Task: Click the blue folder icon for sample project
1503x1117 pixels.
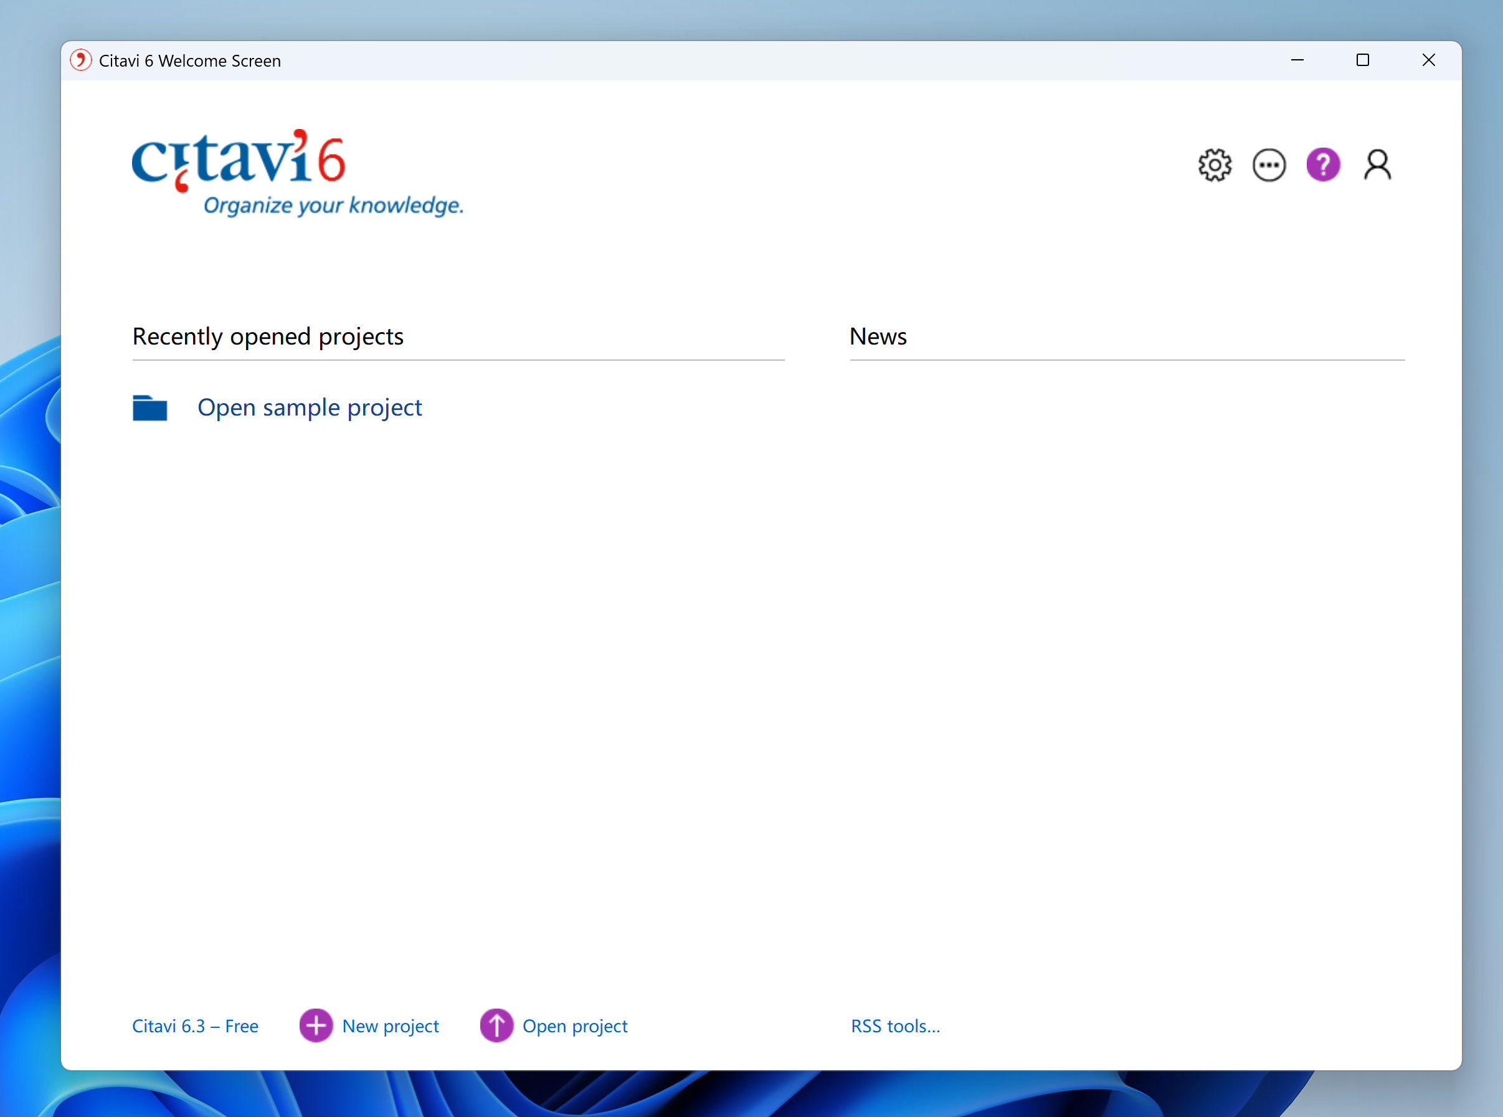Action: [150, 407]
